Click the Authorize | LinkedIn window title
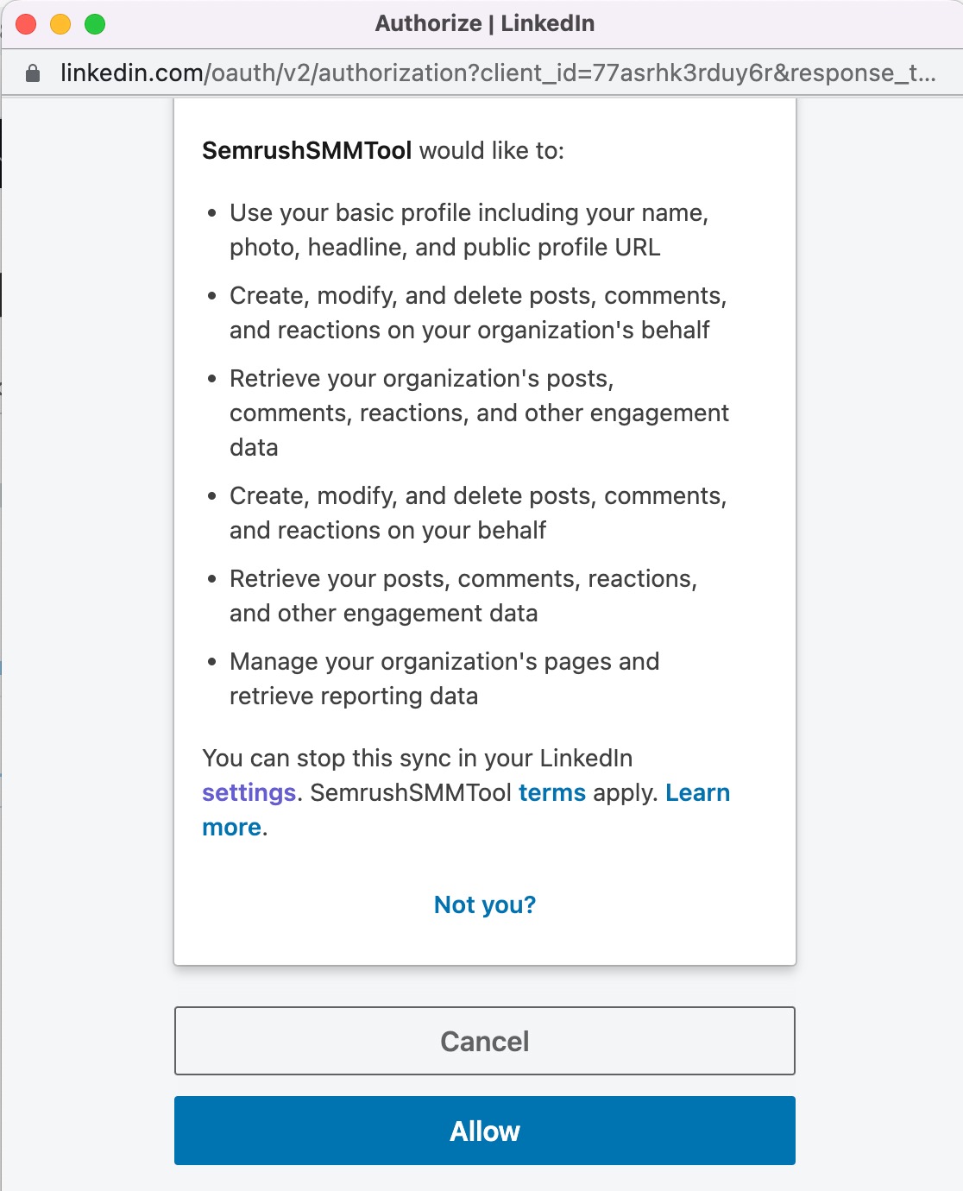This screenshot has height=1191, width=963. (484, 23)
